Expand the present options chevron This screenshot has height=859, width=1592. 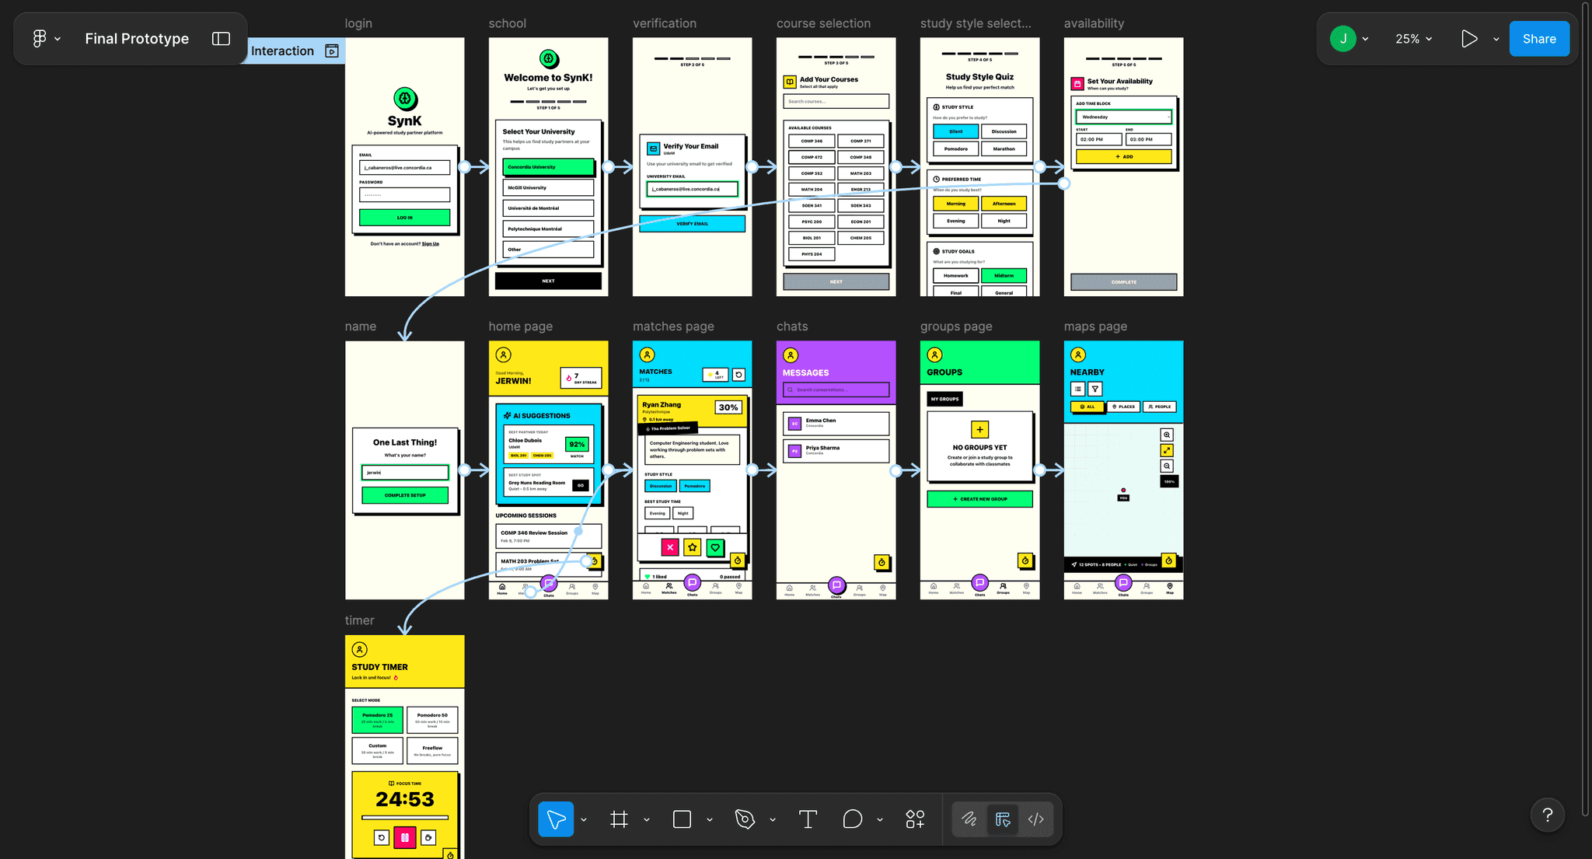1496,39
